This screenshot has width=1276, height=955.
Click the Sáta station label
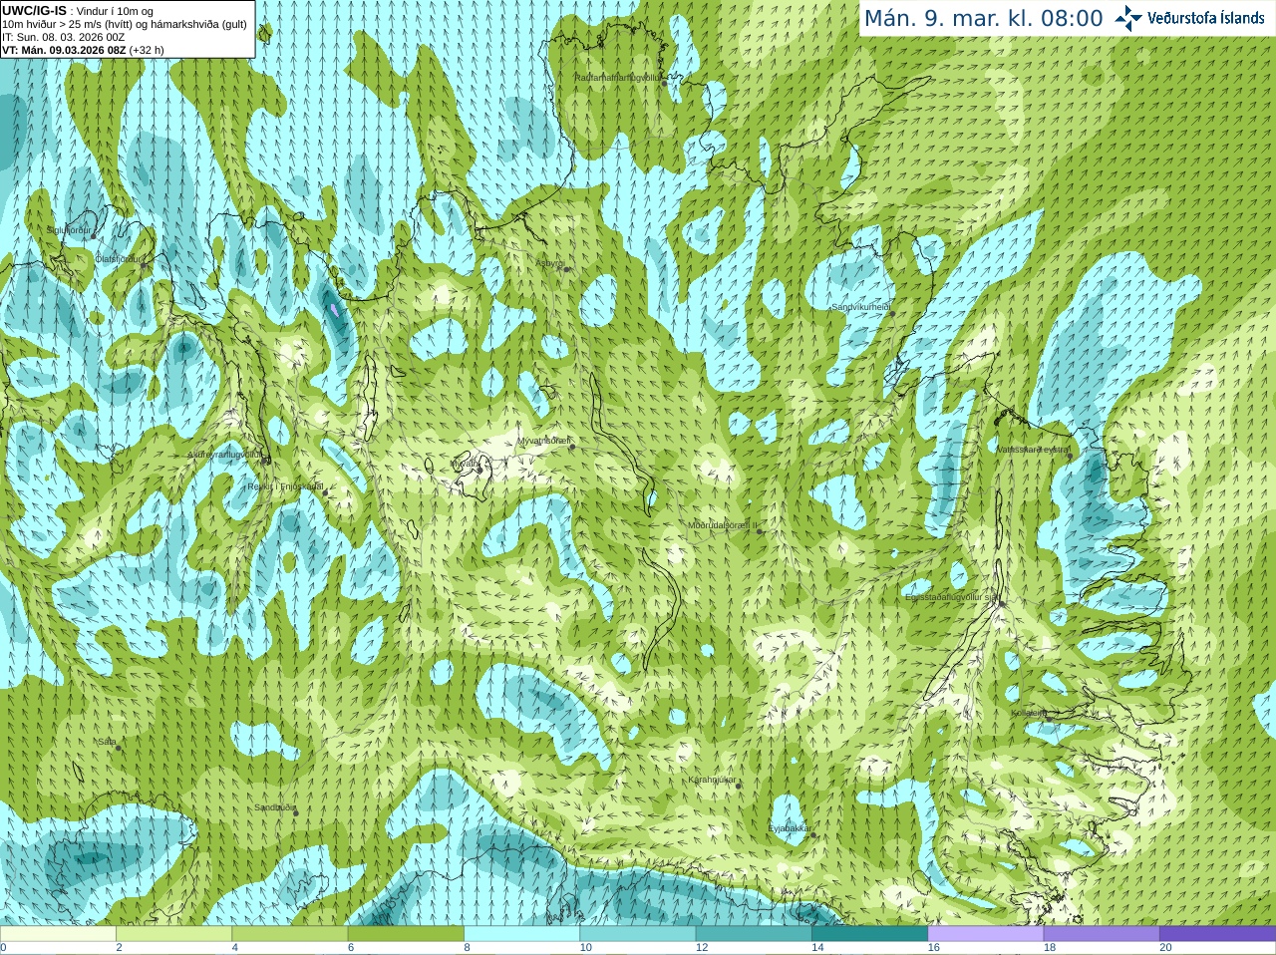pos(107,742)
